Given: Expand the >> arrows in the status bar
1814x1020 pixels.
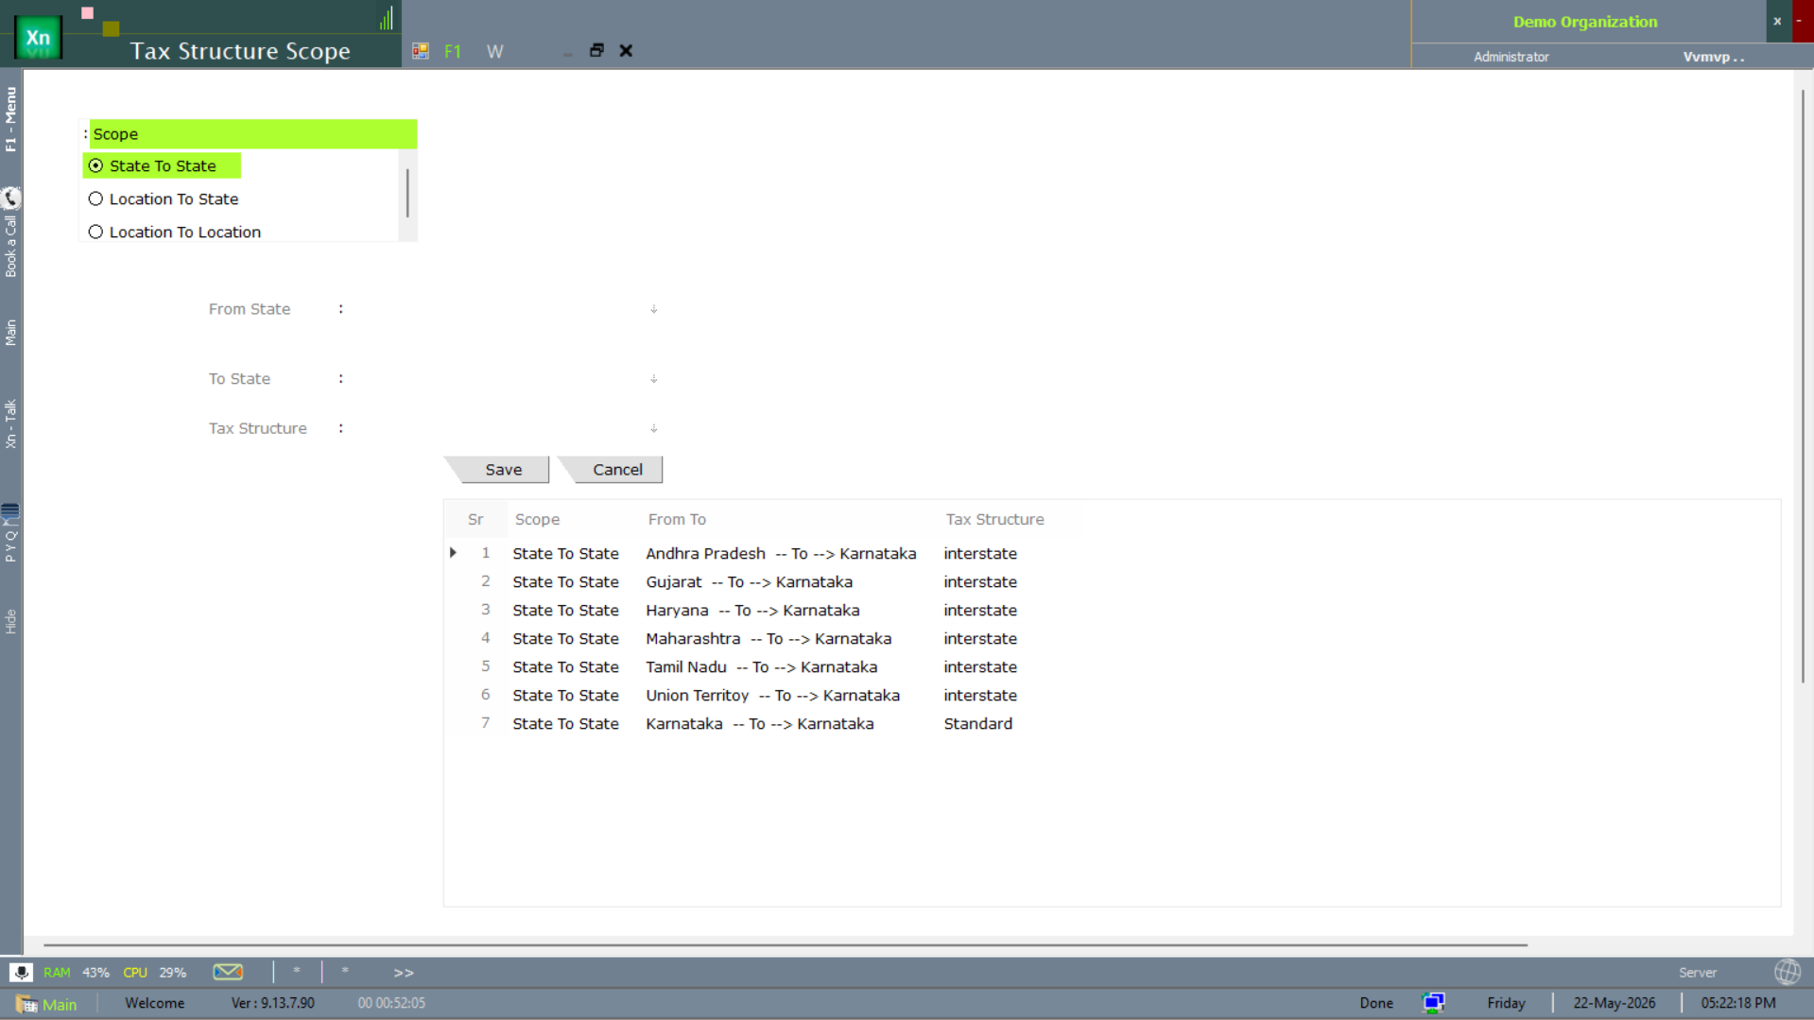Looking at the screenshot, I should (x=404, y=973).
